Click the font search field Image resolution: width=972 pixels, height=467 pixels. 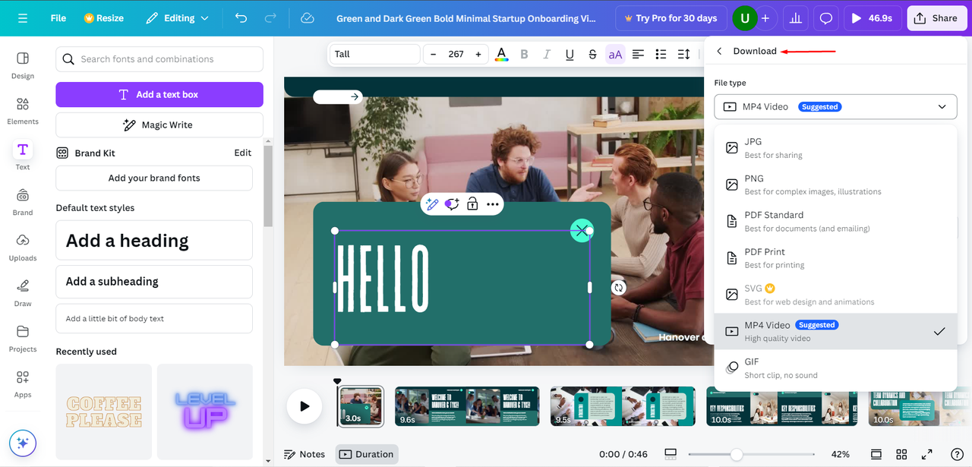(159, 59)
